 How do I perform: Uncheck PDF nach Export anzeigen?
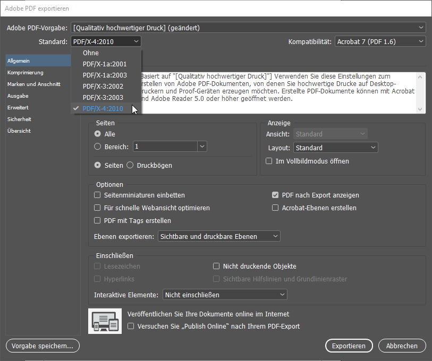(x=275, y=195)
